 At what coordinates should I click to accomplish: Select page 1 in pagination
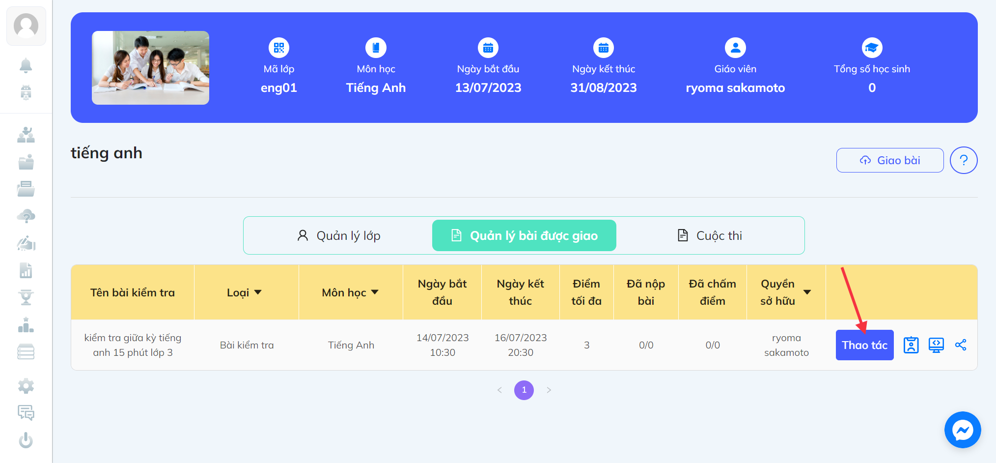coord(524,390)
